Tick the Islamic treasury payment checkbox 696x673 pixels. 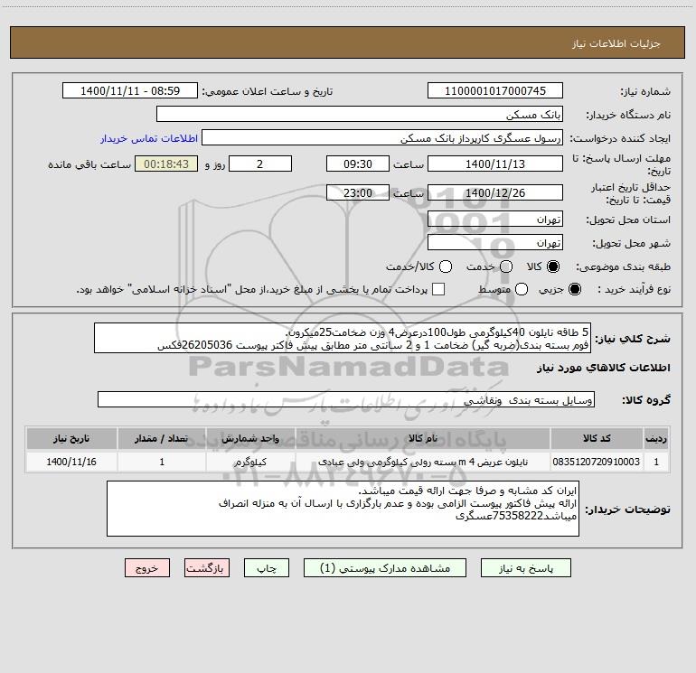[x=438, y=289]
